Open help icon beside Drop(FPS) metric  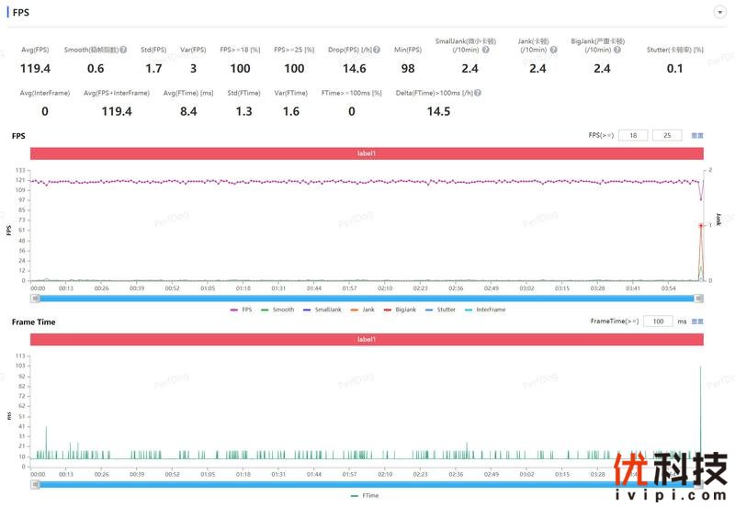tap(377, 50)
